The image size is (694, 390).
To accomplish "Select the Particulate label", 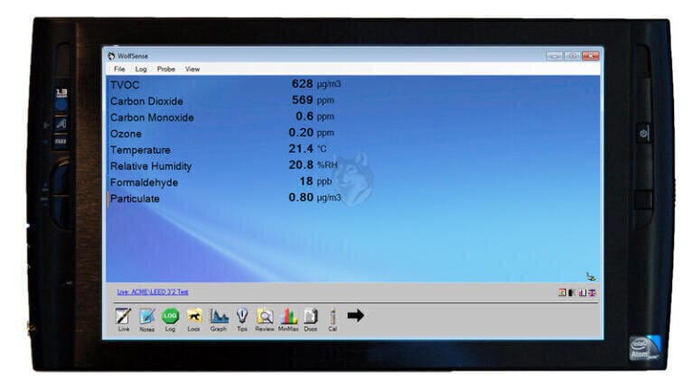I will coord(135,199).
